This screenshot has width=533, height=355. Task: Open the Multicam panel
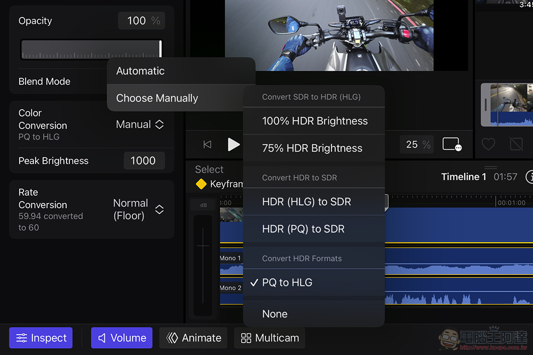click(270, 337)
